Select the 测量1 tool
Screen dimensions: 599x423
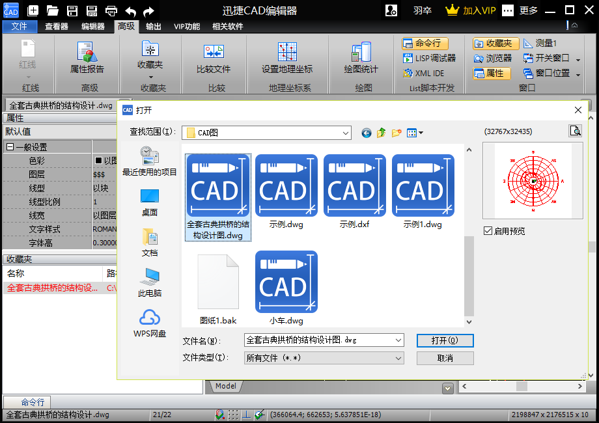coord(540,43)
